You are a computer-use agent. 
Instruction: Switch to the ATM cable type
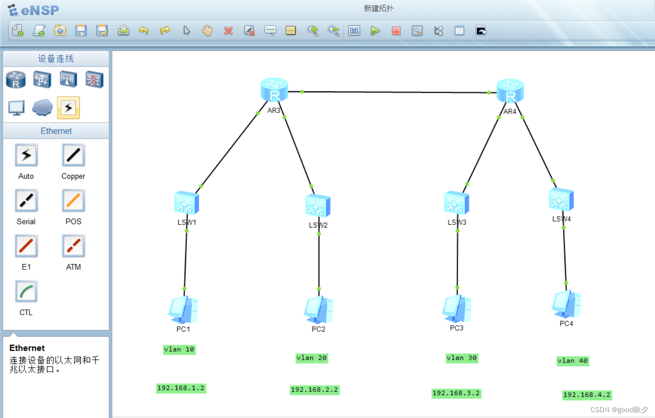click(x=72, y=245)
